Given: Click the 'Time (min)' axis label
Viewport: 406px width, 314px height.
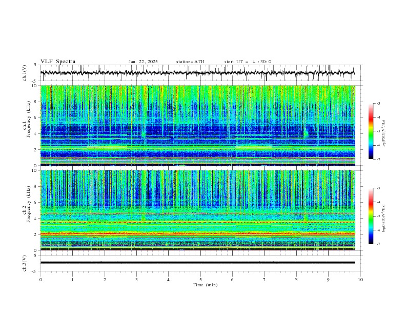Looking at the screenshot, I should pos(205,285).
